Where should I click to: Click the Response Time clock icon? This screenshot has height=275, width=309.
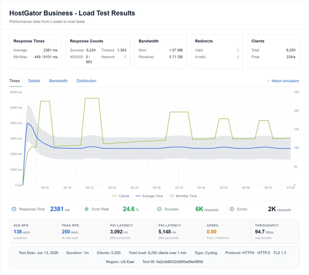14,209
